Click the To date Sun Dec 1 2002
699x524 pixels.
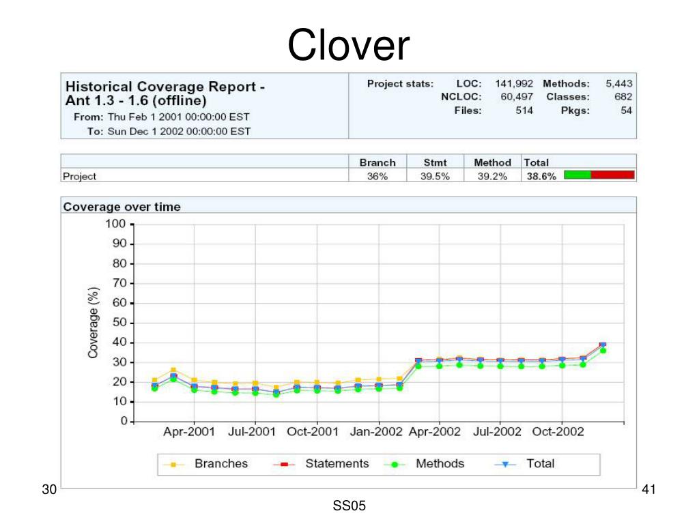coord(179,132)
